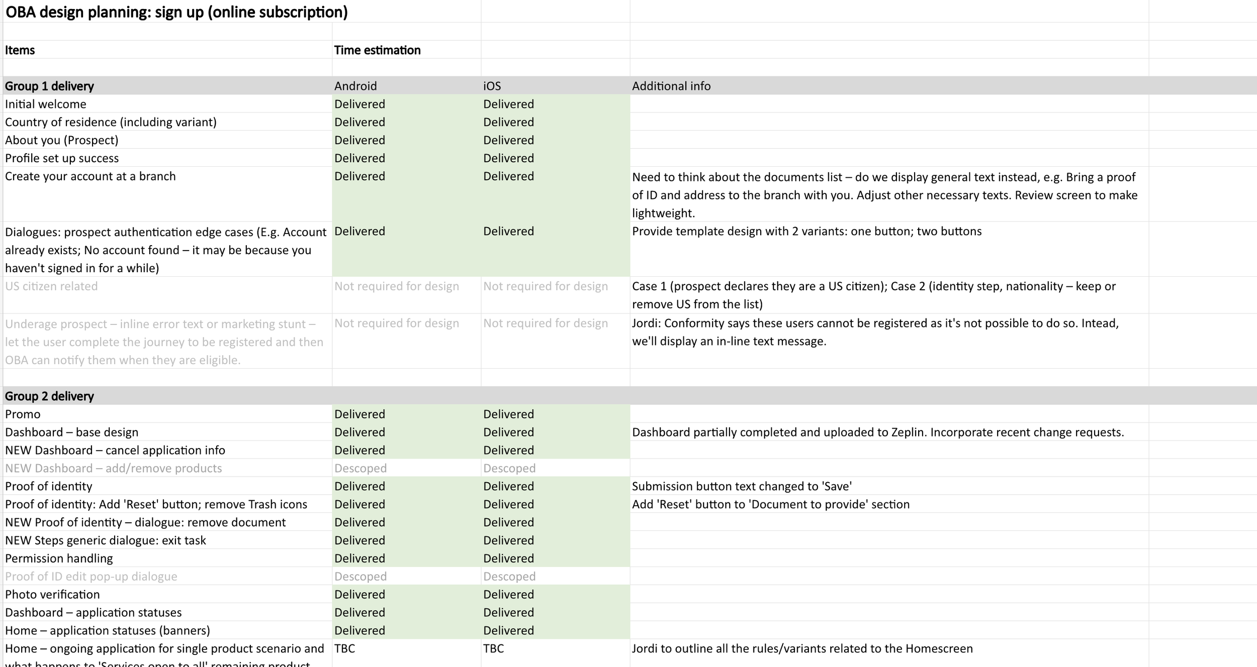The width and height of the screenshot is (1257, 667).
Task: Select 'Create your account at a branch' cell
Action: [x=91, y=176]
